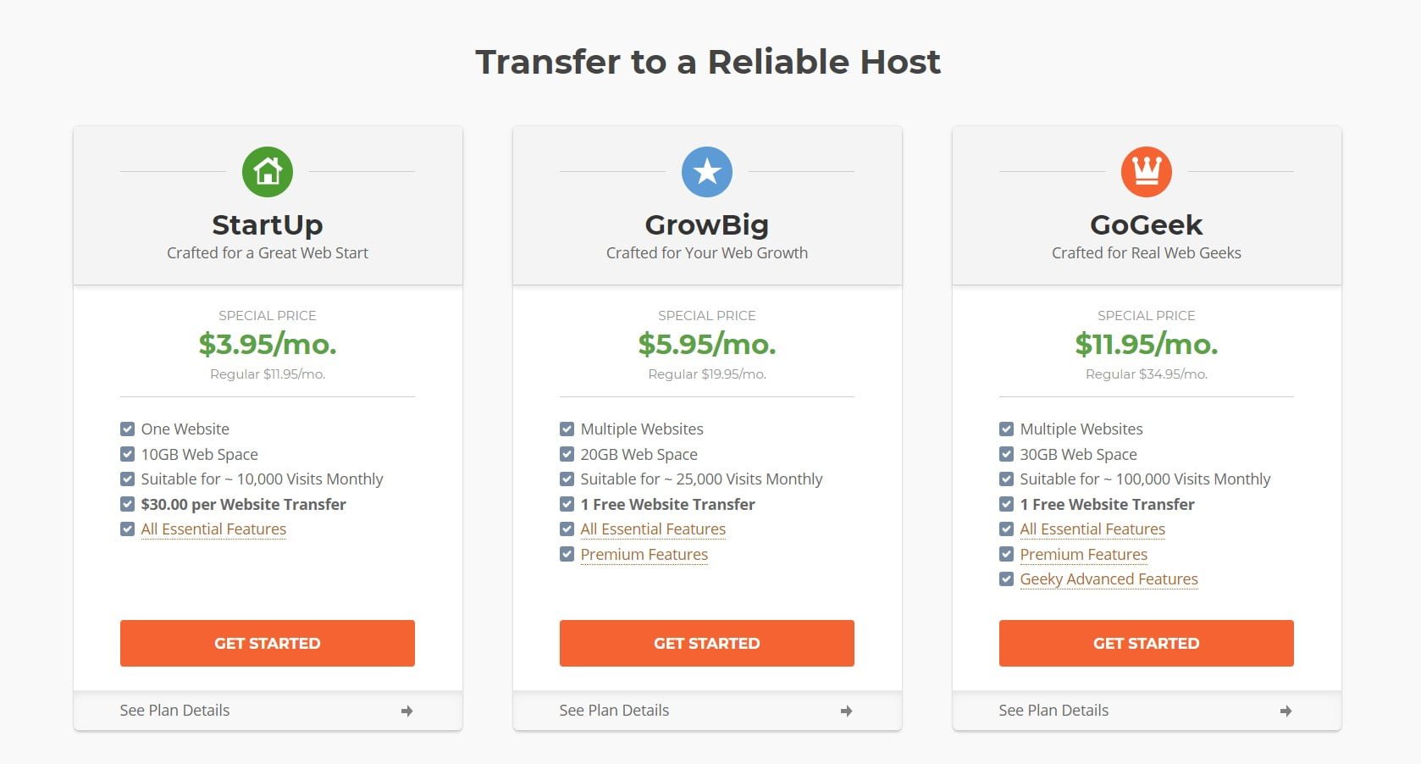The image size is (1421, 764).
Task: Open Premium Features link in GrowBig
Action: pos(644,555)
